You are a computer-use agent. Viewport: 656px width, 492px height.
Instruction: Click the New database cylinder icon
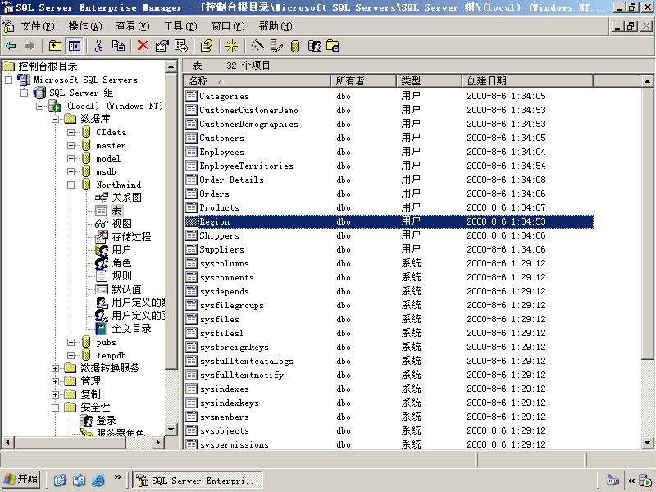tap(295, 46)
